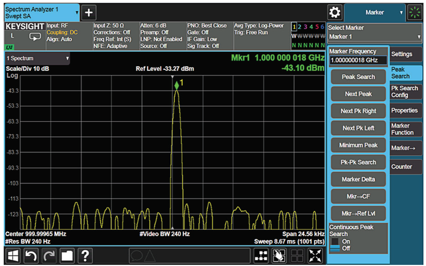This screenshot has height=266, width=426.
Task: Click the Sweep 8.67 ms readout
Action: pyautogui.click(x=289, y=242)
